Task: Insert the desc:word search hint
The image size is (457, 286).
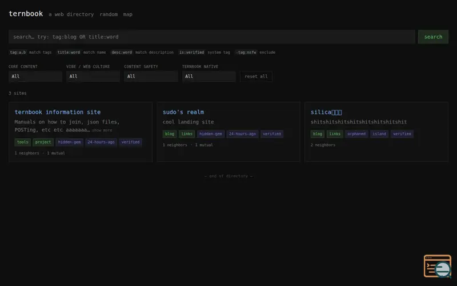Action: coord(122,53)
